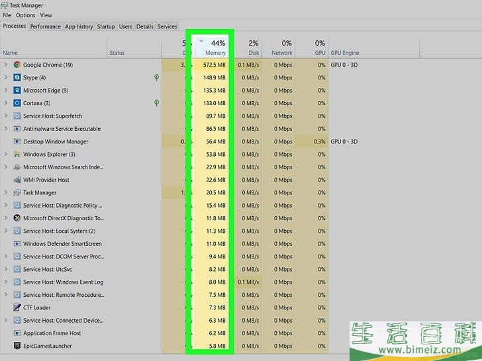Expand Service Host: Superfetch entry
Screen dimensions: 482x361
coord(6,116)
